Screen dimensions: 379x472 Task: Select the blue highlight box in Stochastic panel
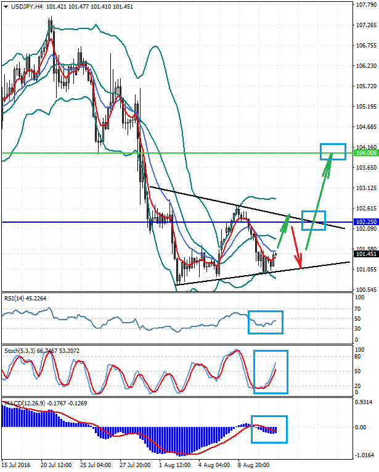tap(271, 371)
